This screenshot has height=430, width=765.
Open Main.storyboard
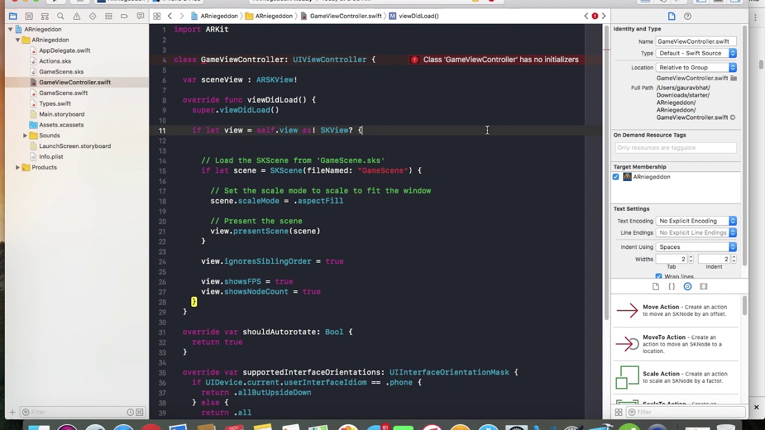coord(62,114)
